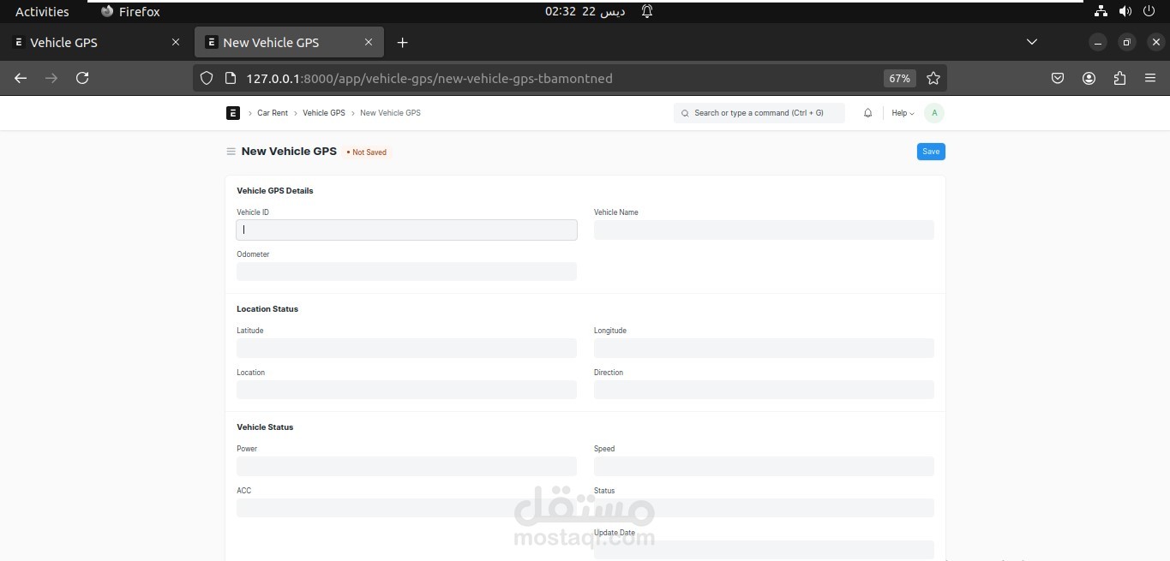Image resolution: width=1170 pixels, height=561 pixels.
Task: Open Activities in the top bar
Action: tap(41, 11)
